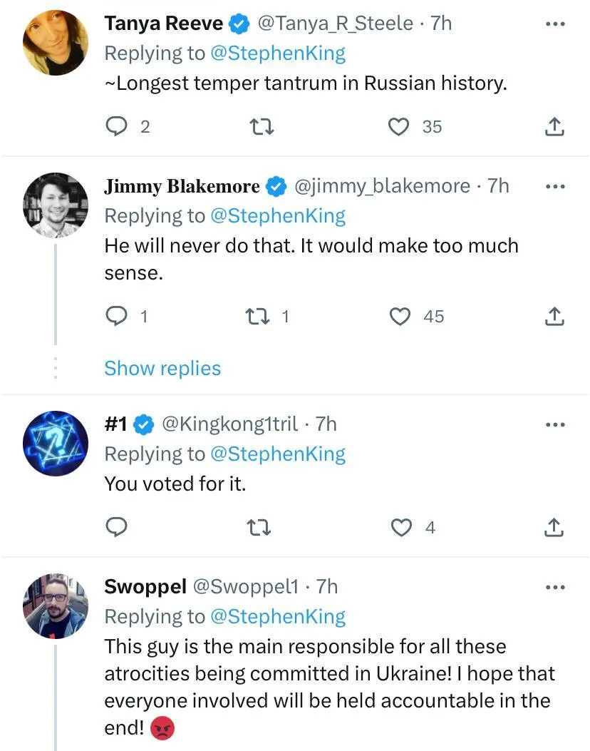Open the @jimmy_blakemore profile handle
590x751 pixels.
click(382, 186)
